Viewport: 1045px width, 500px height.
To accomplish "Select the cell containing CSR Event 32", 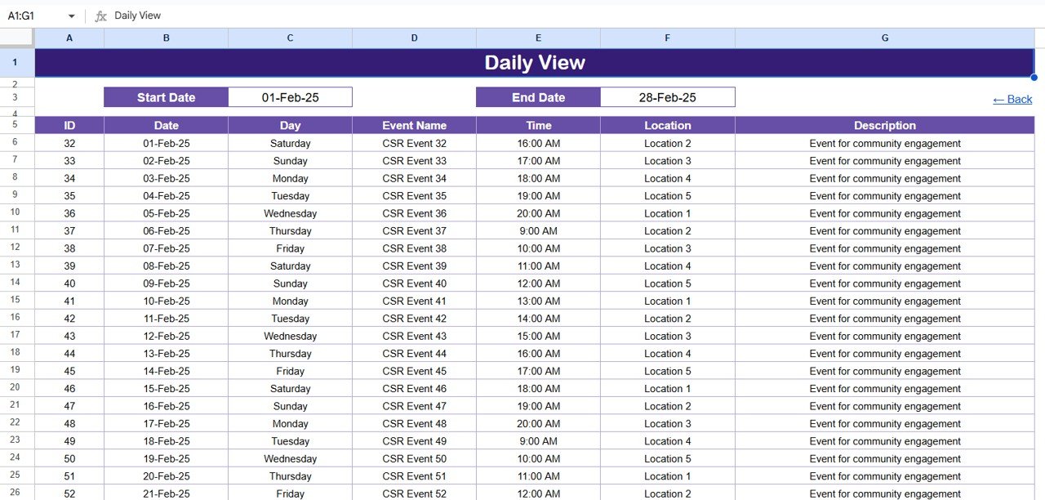I will [x=414, y=143].
